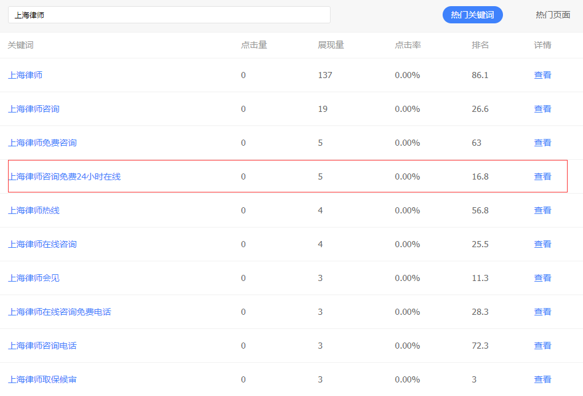This screenshot has width=583, height=396.
Task: Select the impressions value 137
Action: point(325,75)
